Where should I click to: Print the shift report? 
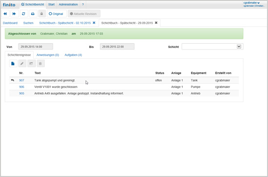pos(33,14)
